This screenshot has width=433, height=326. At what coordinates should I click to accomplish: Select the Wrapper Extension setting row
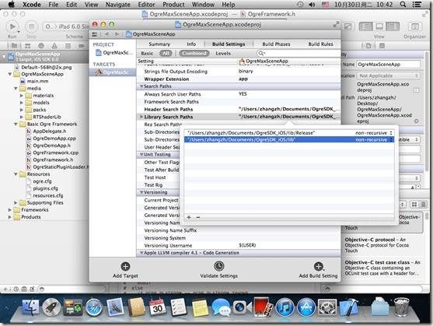click(x=239, y=79)
